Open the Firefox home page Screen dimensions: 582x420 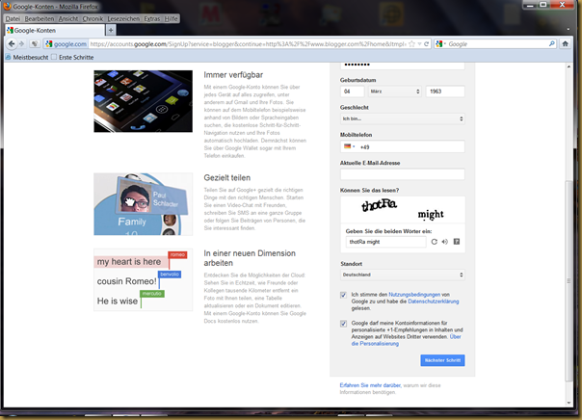(565, 43)
